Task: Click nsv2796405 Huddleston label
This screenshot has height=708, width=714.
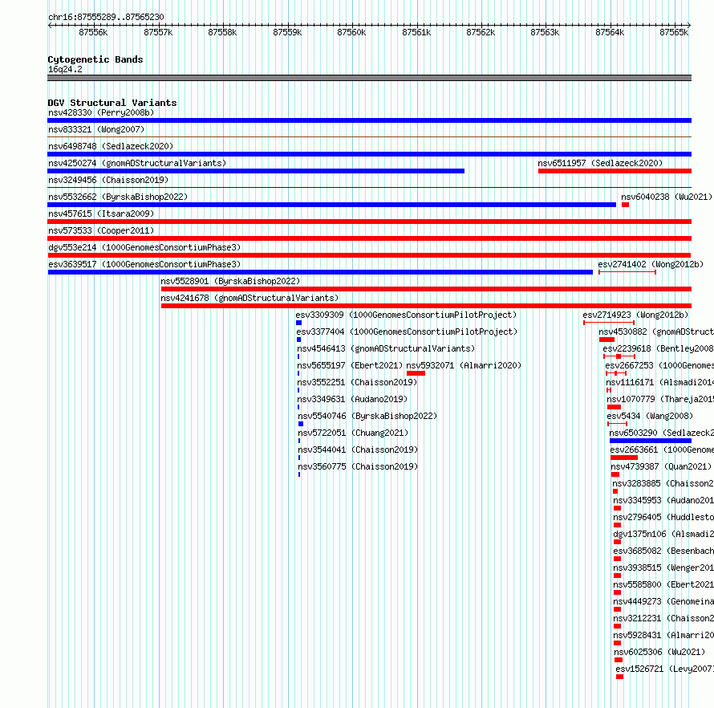Action: pyautogui.click(x=663, y=517)
